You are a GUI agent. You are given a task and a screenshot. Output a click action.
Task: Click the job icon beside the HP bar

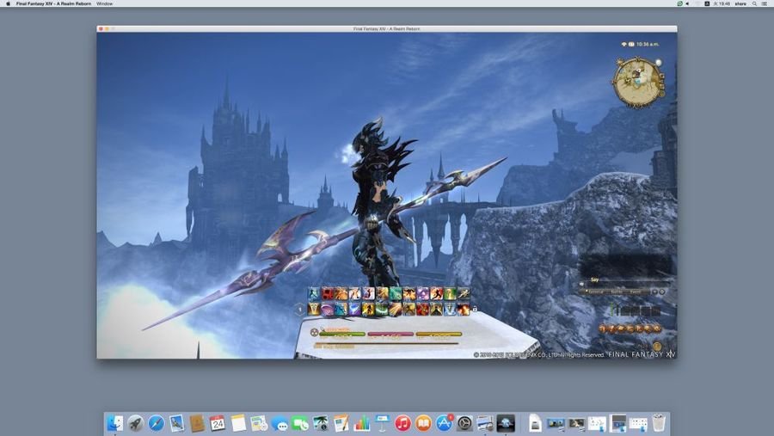[x=314, y=333]
